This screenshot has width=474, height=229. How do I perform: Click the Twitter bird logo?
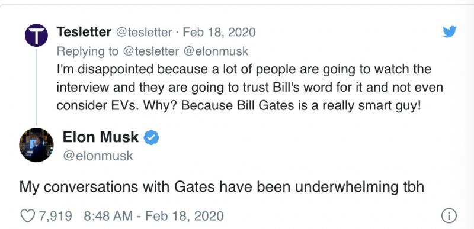[x=450, y=32]
